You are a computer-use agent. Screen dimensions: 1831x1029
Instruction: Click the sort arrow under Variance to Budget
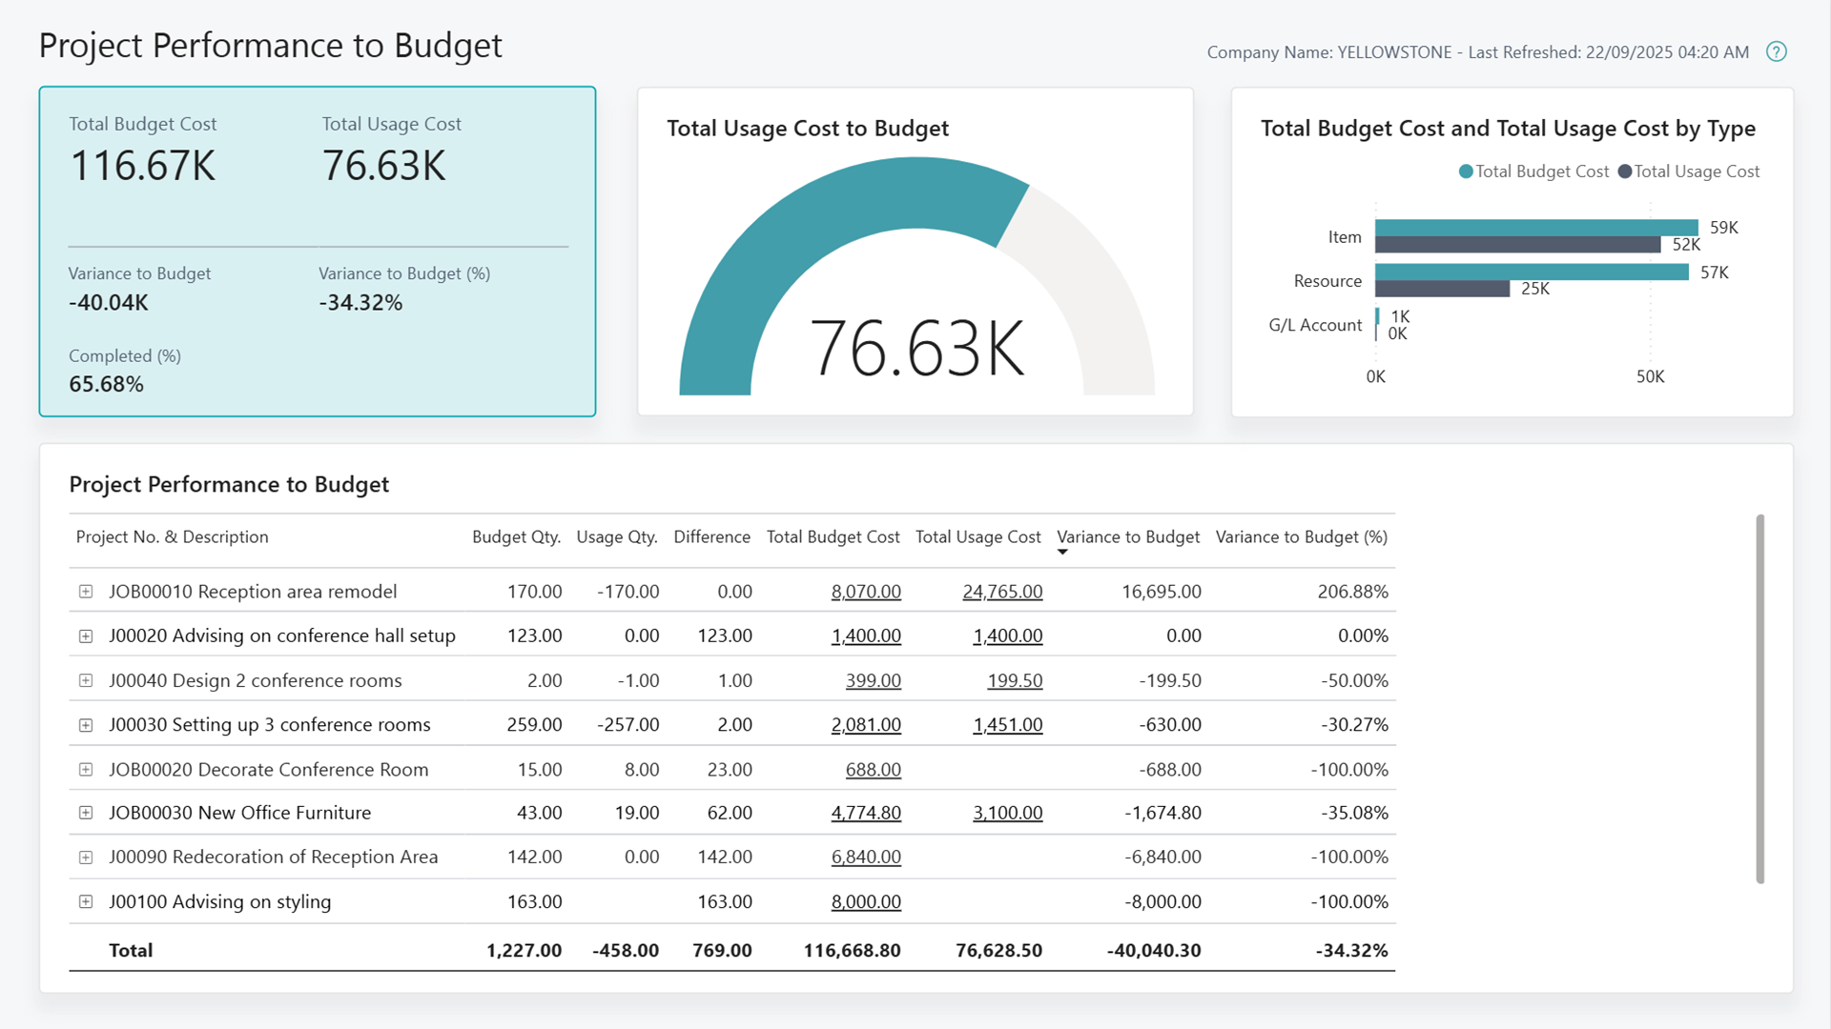[x=1062, y=552]
